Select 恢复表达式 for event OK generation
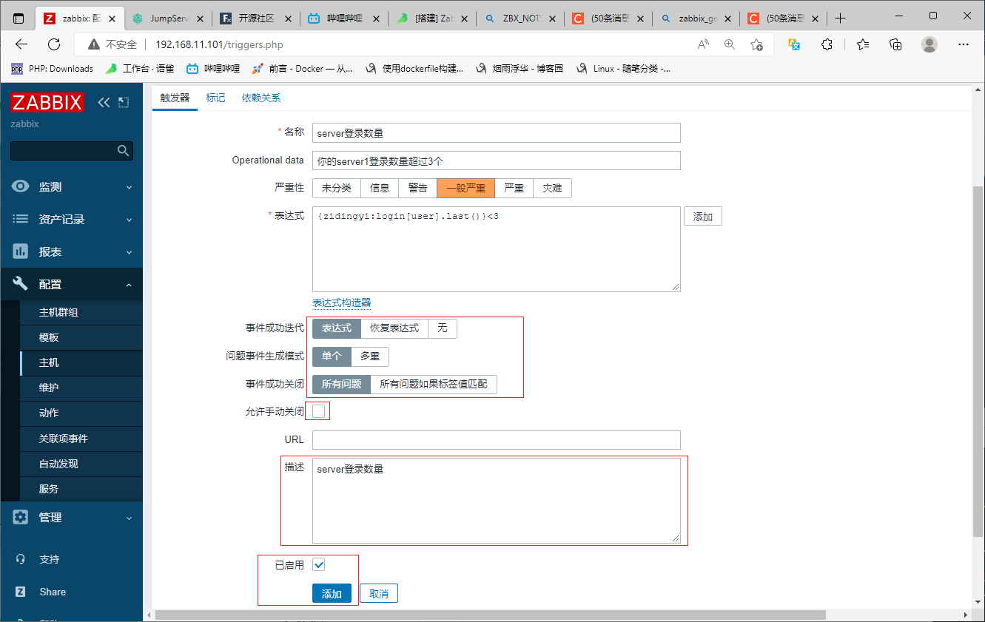The width and height of the screenshot is (985, 622). 394,328
